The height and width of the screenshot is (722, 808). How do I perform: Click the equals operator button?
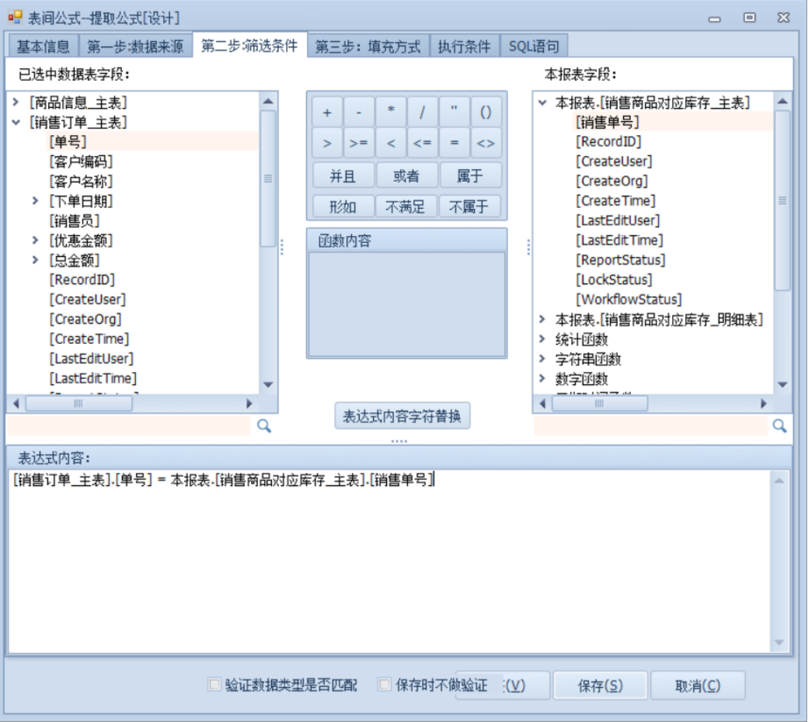coord(454,144)
